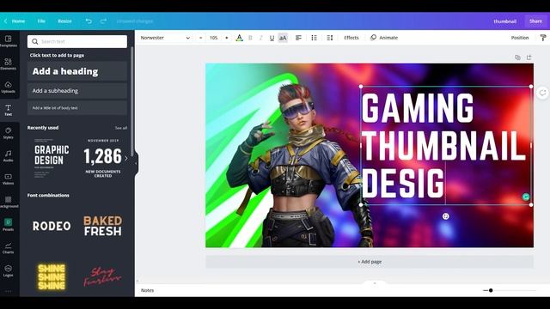Toggle bulleted list formatting
550x309 pixels.
tap(315, 38)
